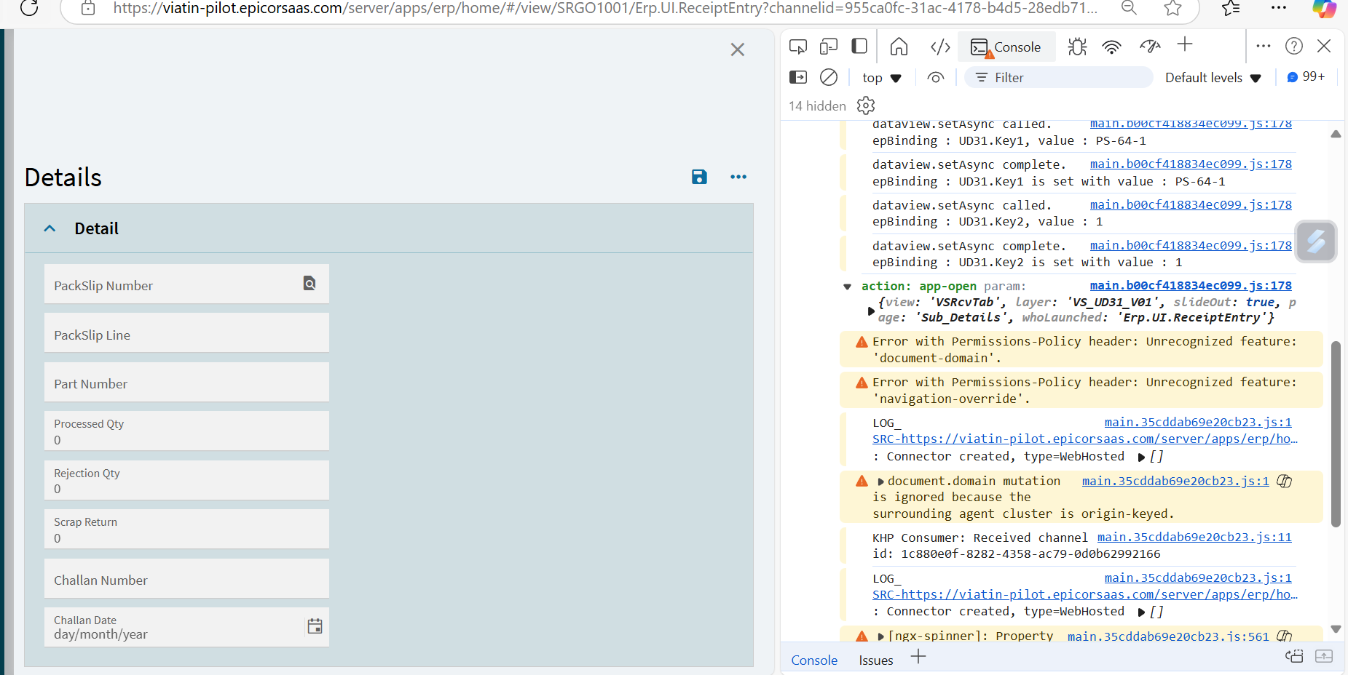Click the console vertical scrollbar
The width and height of the screenshot is (1348, 675).
[x=1336, y=434]
